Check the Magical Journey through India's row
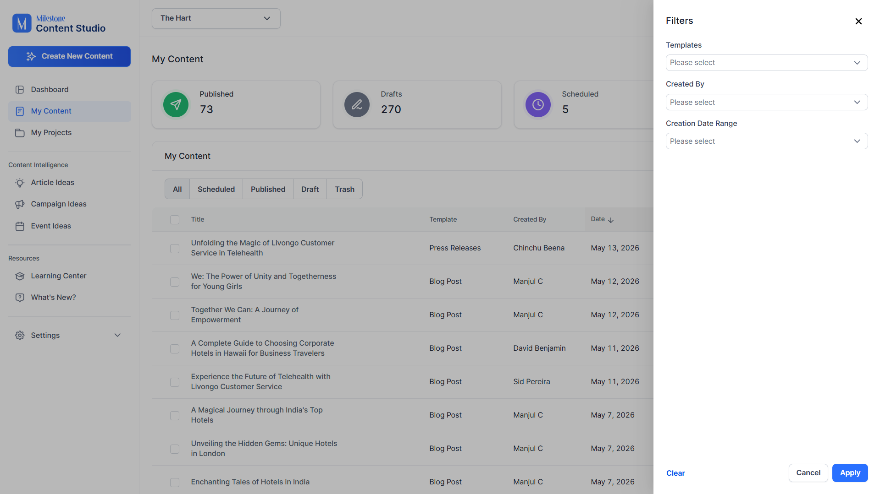This screenshot has height=494, width=880. click(x=175, y=416)
